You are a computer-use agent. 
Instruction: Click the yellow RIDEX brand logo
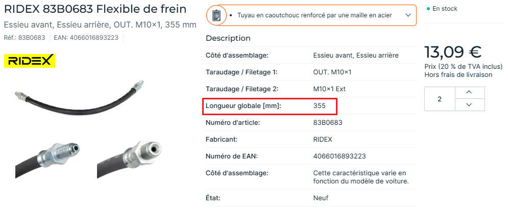29,61
